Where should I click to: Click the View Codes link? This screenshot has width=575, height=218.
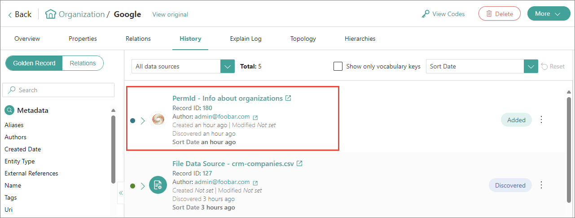[x=443, y=14]
